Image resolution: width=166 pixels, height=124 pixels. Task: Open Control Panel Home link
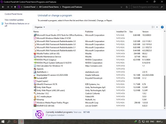(13, 14)
